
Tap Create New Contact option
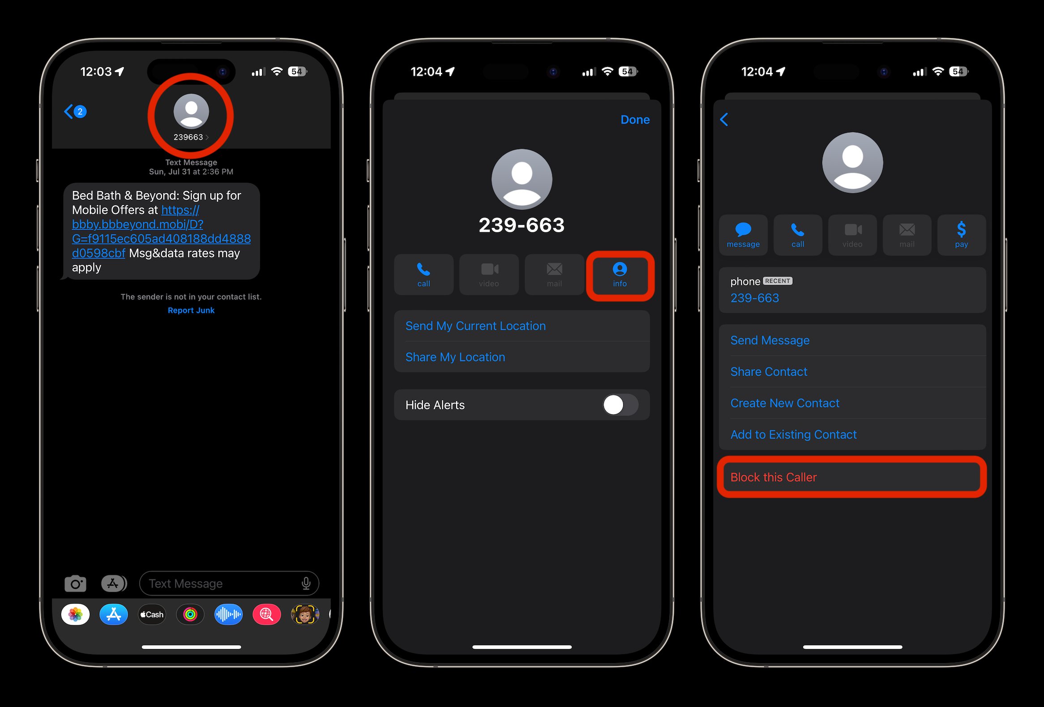click(783, 403)
